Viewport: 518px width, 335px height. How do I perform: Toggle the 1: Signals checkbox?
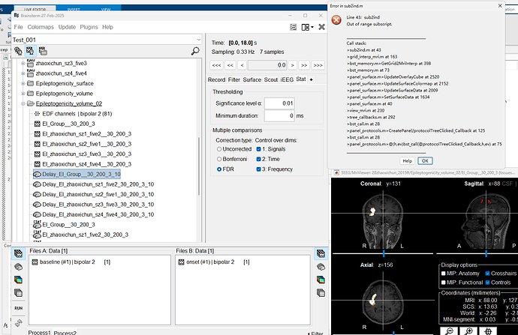(x=259, y=149)
